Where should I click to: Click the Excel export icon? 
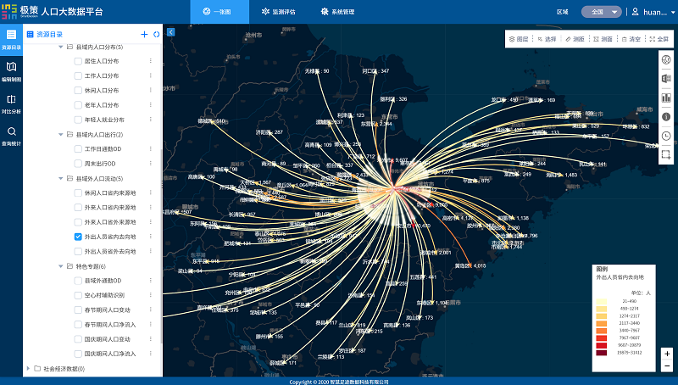[666, 78]
